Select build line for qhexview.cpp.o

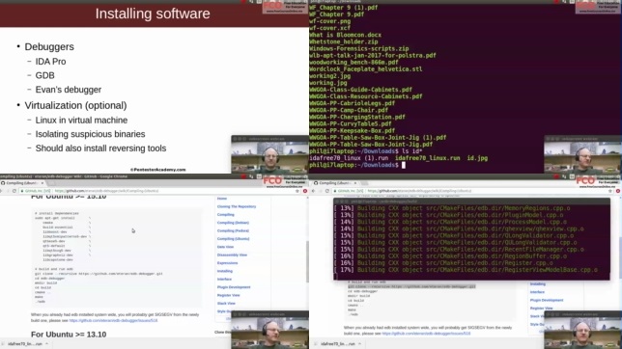(x=459, y=228)
